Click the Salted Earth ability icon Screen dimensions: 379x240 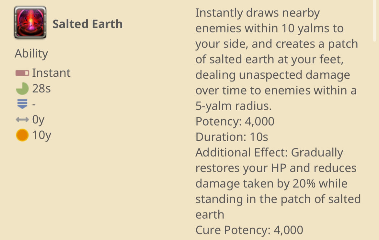[30, 23]
